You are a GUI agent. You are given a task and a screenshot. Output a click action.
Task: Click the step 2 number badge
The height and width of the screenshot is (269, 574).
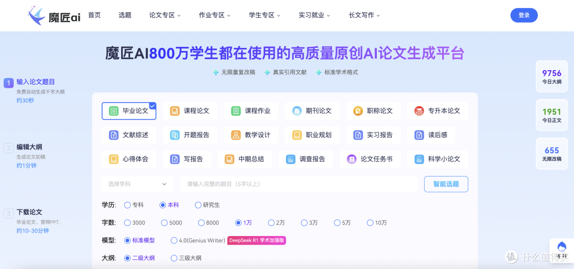click(x=9, y=148)
